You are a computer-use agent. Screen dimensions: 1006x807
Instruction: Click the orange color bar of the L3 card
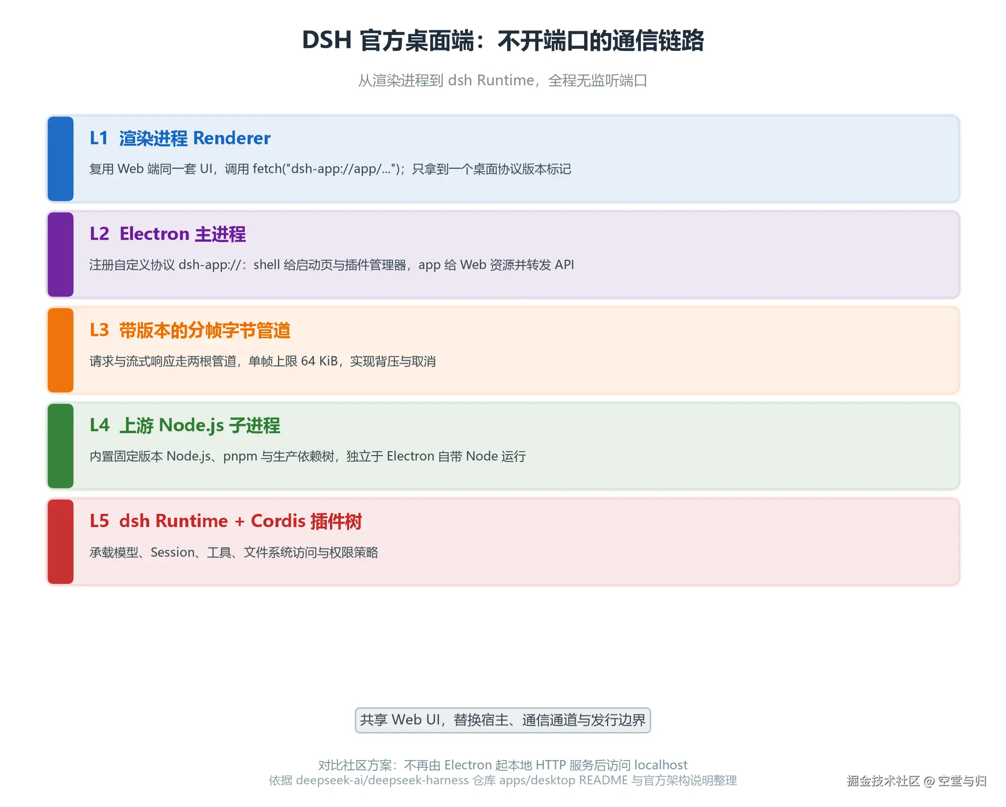click(x=61, y=350)
